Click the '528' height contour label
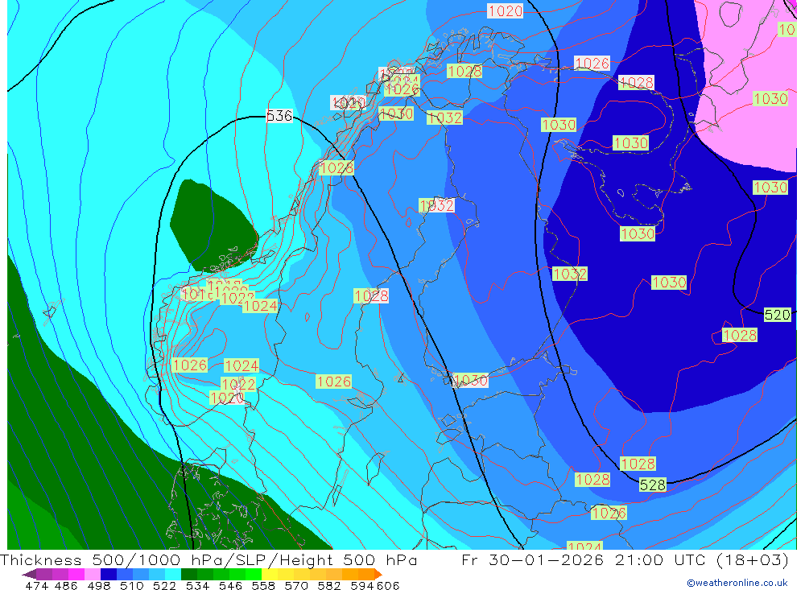 point(652,485)
